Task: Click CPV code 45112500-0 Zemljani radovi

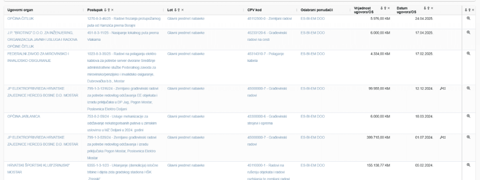Action: pos(270,18)
